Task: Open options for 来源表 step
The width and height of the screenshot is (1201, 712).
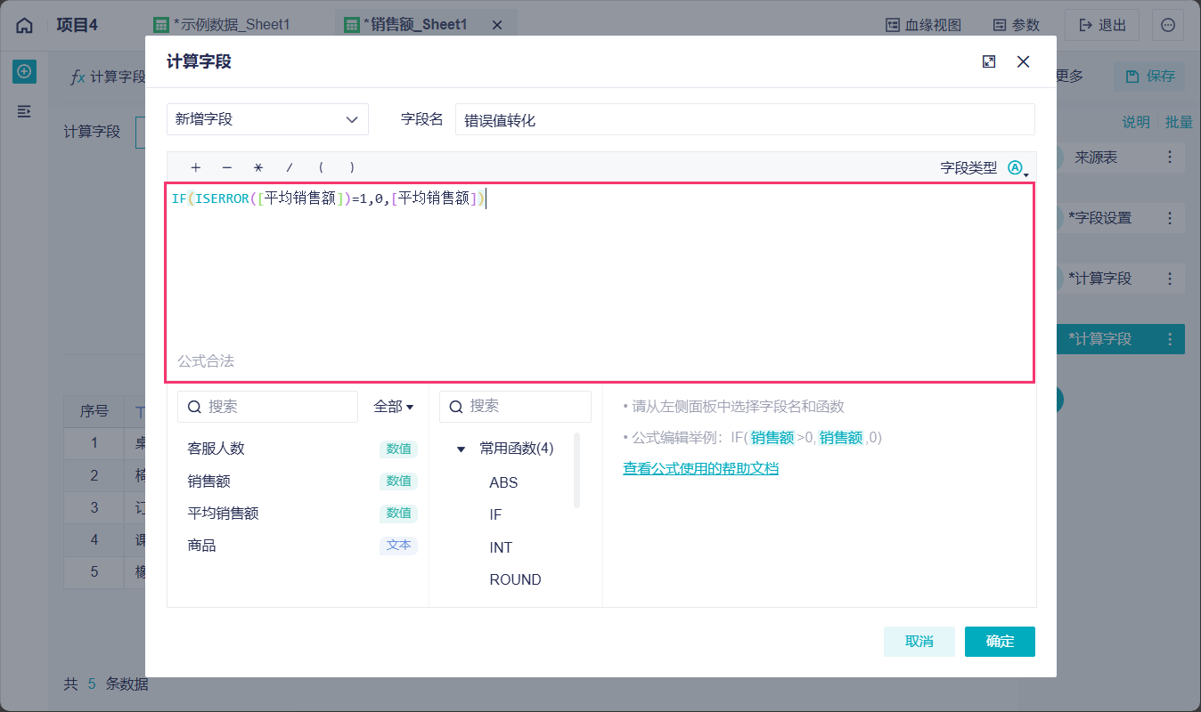Action: (x=1171, y=158)
